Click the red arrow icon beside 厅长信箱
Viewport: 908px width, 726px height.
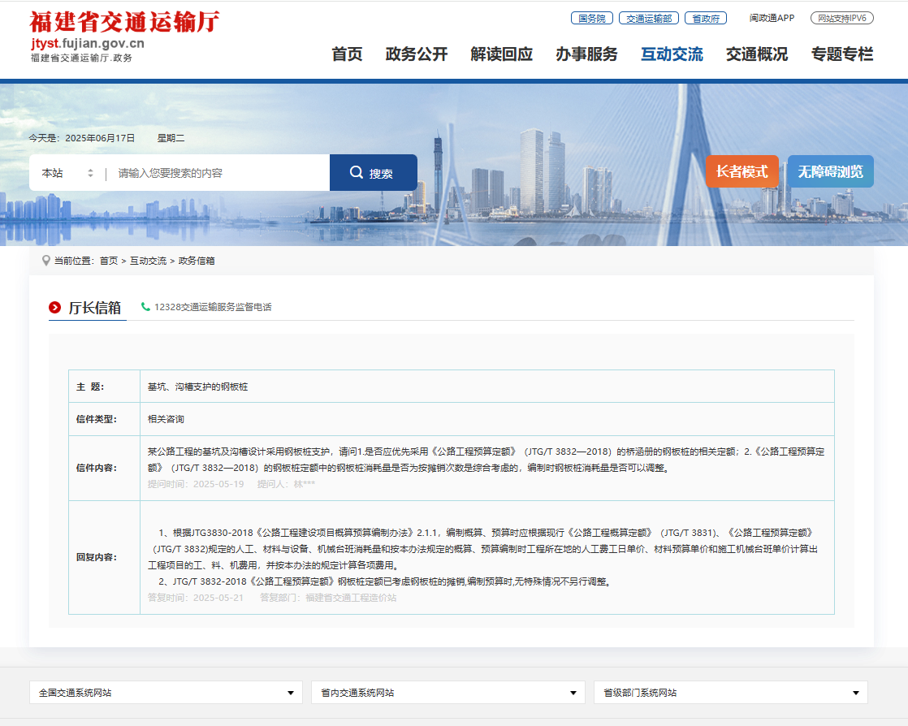(55, 307)
